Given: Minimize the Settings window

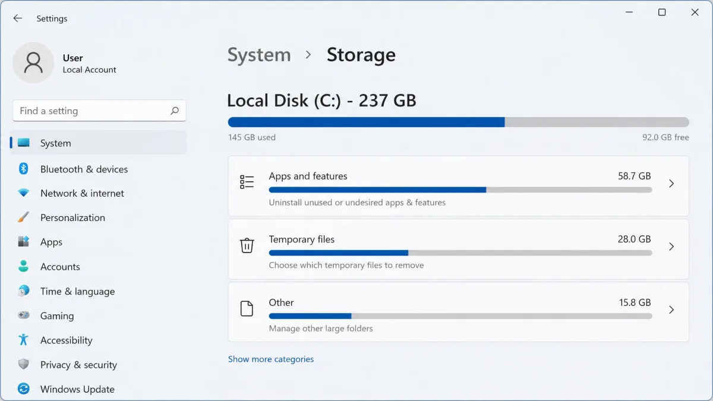Looking at the screenshot, I should pyautogui.click(x=629, y=12).
